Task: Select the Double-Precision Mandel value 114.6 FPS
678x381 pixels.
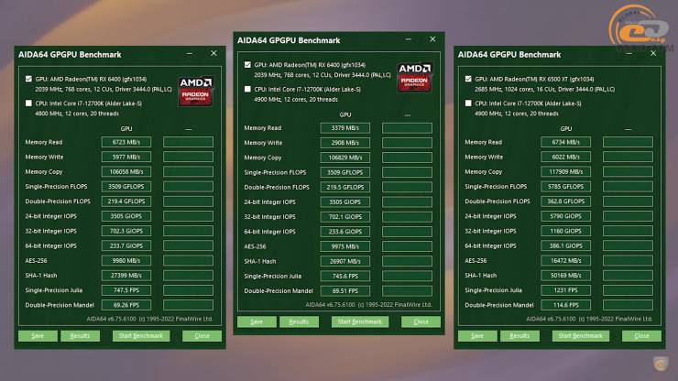Action: pos(565,305)
